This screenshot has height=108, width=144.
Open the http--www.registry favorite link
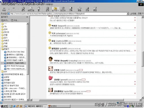point(15,69)
